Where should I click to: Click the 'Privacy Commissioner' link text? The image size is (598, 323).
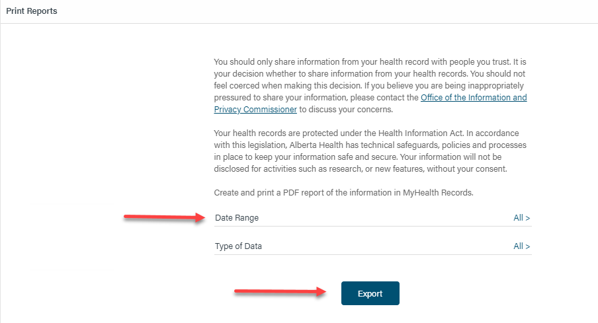(255, 110)
